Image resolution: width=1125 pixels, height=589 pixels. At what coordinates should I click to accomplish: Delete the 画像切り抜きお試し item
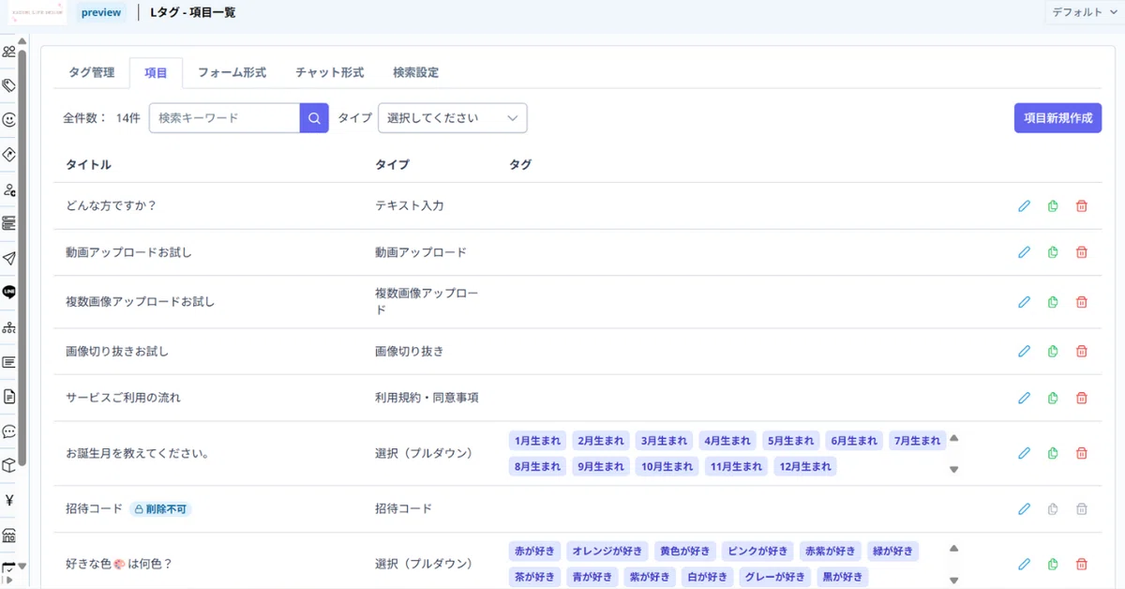(1081, 351)
